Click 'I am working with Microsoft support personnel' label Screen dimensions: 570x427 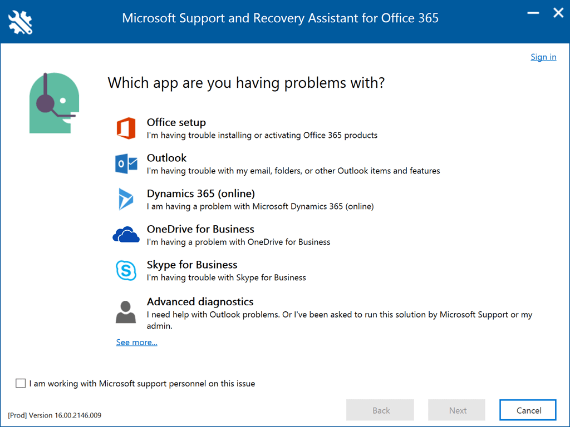click(x=142, y=384)
